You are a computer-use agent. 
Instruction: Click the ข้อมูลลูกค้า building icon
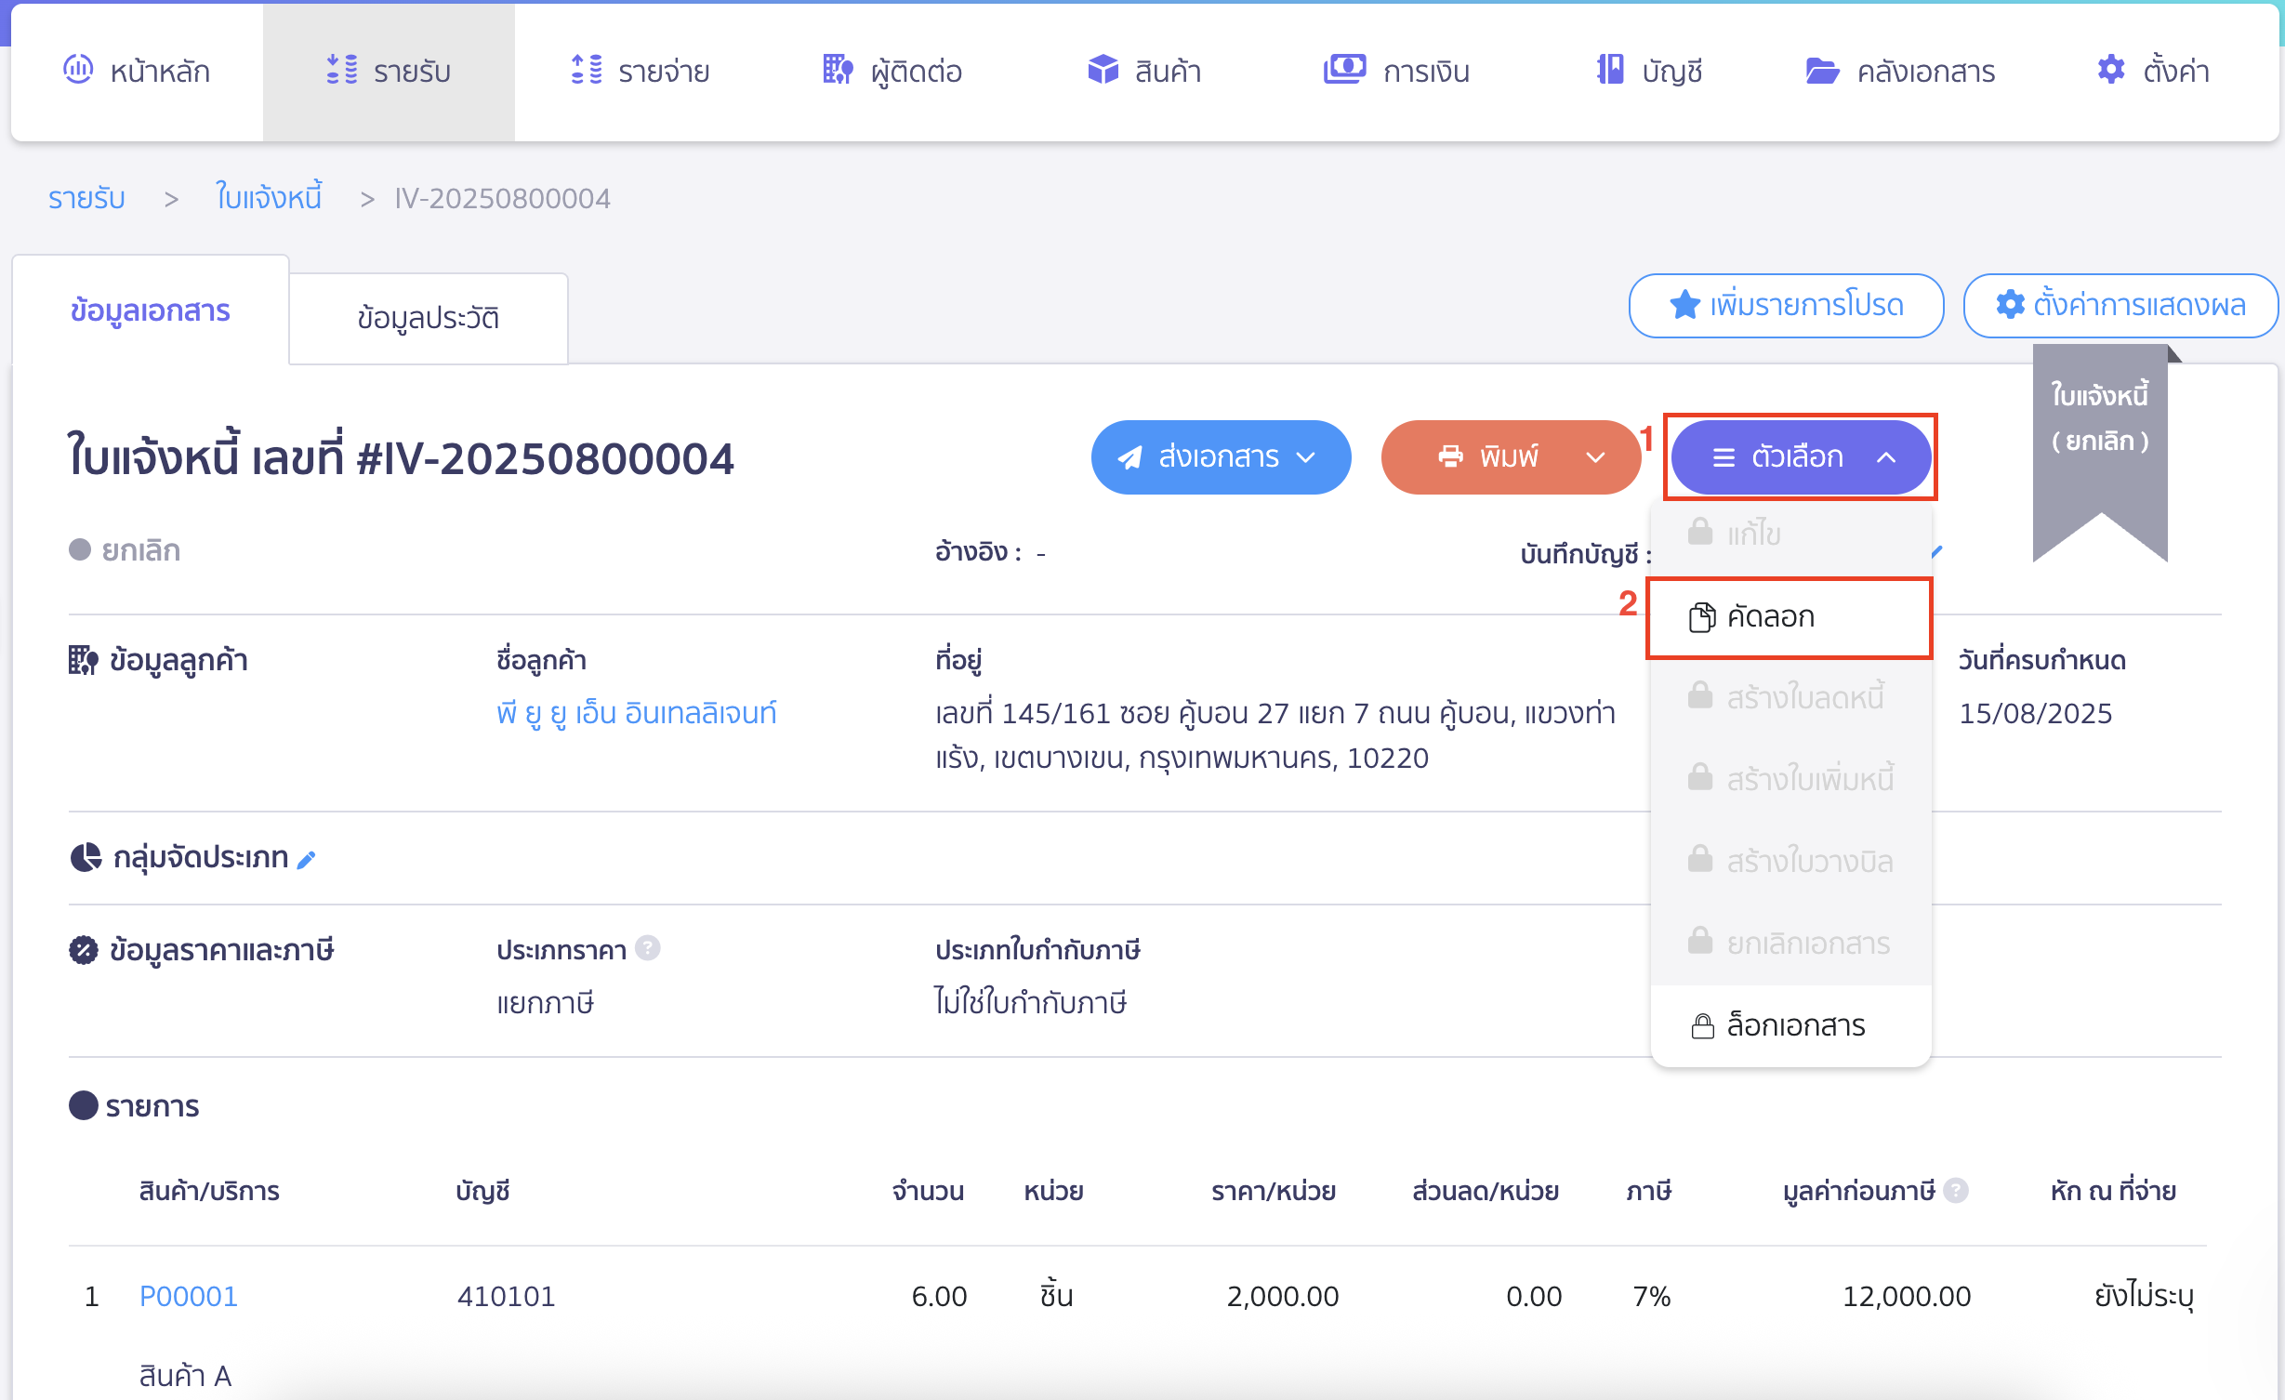pos(84,661)
